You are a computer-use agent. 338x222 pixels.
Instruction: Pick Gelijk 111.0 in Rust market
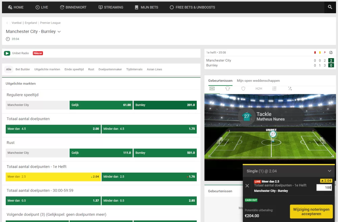click(101, 153)
